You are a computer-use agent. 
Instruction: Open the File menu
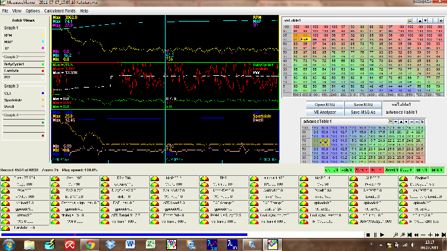coord(5,11)
